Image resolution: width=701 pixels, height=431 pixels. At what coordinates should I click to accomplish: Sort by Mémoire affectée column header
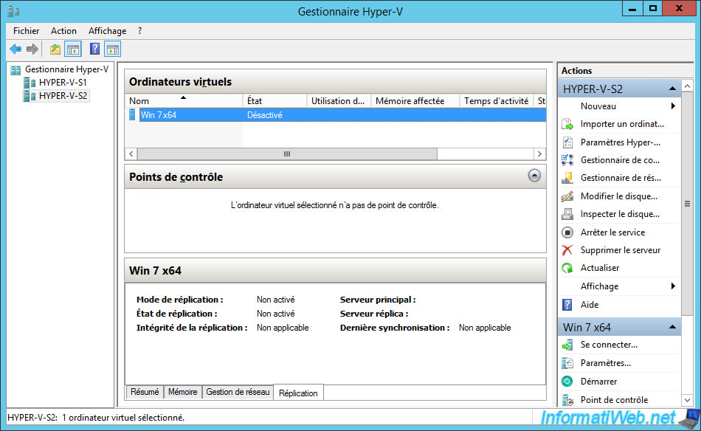click(x=415, y=101)
